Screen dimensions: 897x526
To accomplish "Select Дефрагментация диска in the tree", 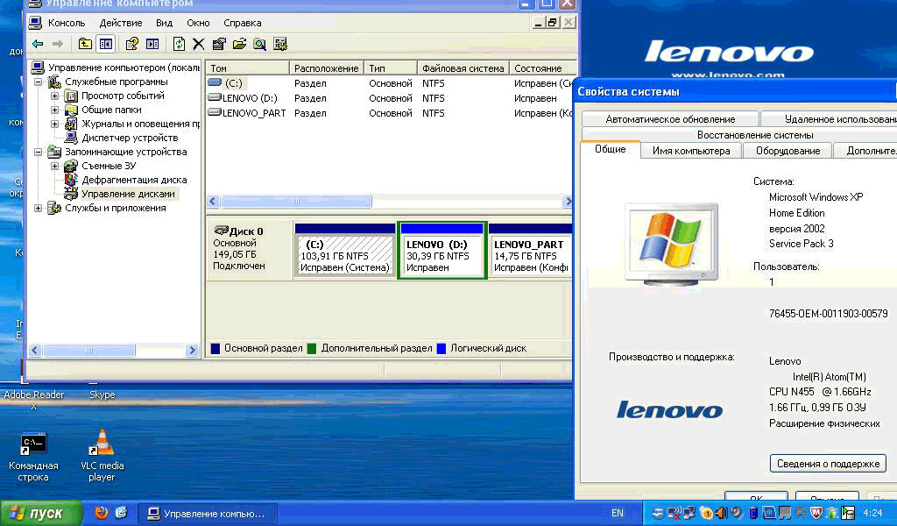I will coord(134,180).
